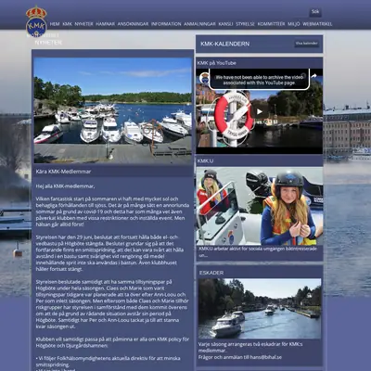Open the WEBMATRIKEL link

(x=317, y=24)
